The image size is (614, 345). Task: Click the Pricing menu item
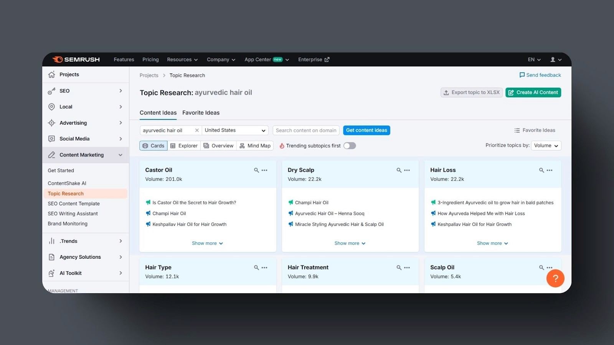(150, 59)
